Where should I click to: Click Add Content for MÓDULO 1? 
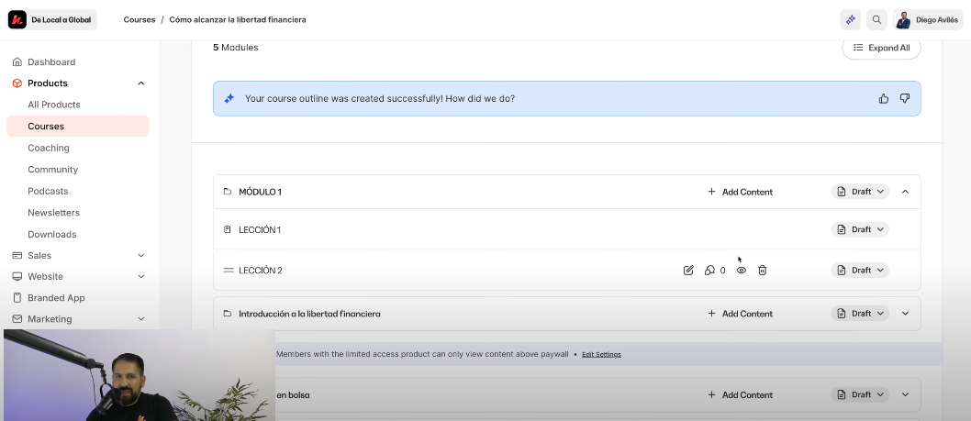tap(740, 192)
